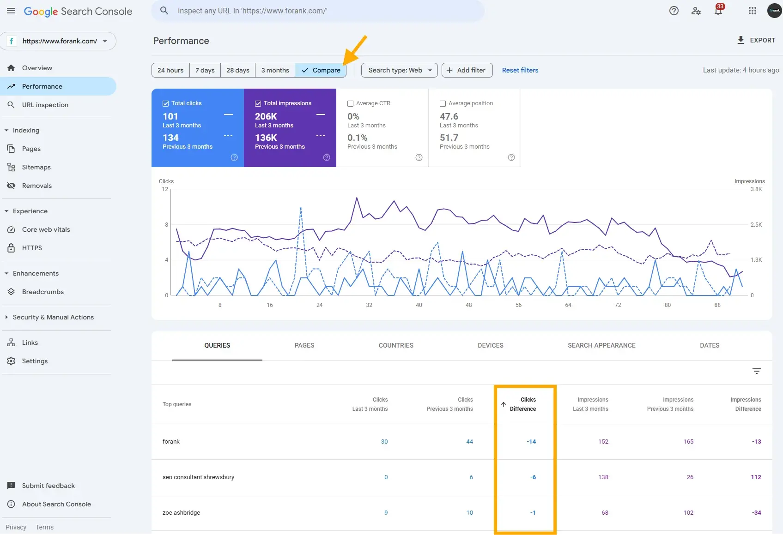Open the Search type: Web dropdown

[x=399, y=70]
